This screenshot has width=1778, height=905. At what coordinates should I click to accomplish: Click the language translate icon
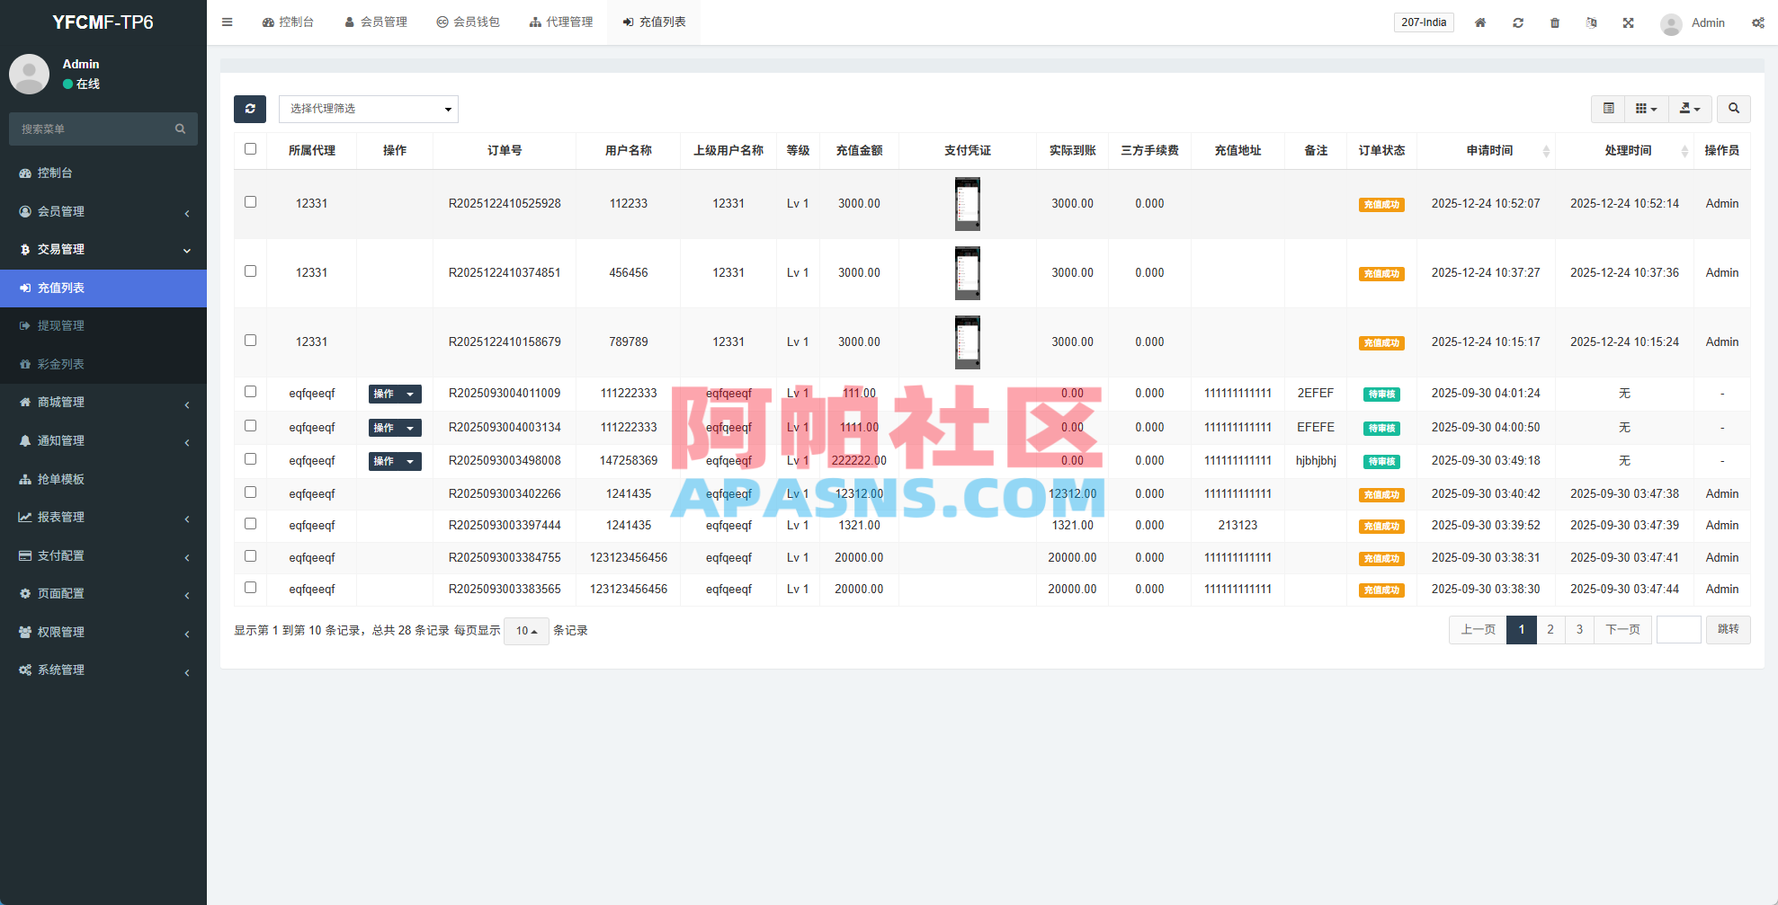[x=1592, y=22]
